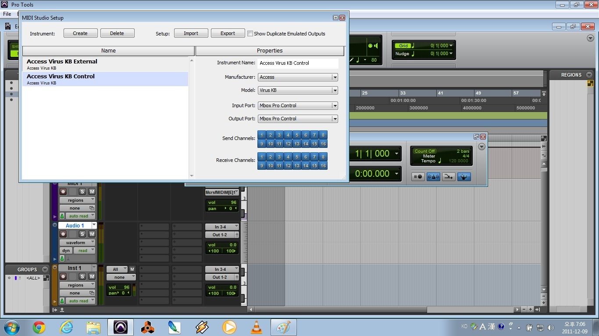The image size is (599, 336).
Task: Select Access Virus KB External in instrument list
Action: coord(105,64)
